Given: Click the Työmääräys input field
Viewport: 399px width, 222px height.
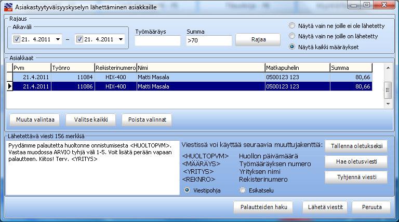Looking at the screenshot, I should click(x=157, y=40).
